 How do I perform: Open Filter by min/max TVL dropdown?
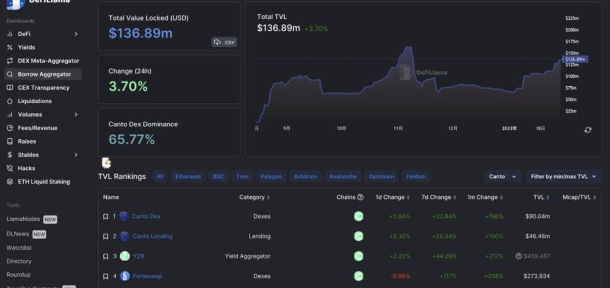[x=563, y=176]
